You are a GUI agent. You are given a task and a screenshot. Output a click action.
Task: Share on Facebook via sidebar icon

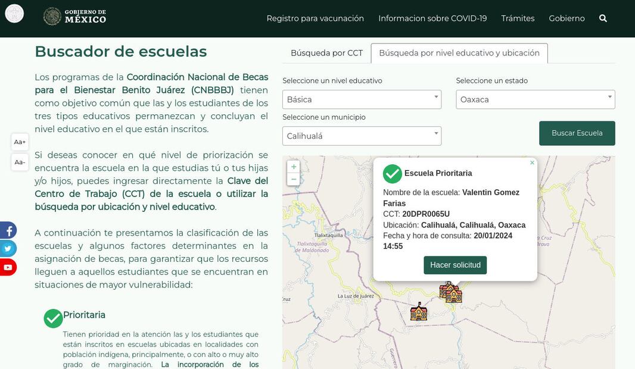tap(8, 230)
